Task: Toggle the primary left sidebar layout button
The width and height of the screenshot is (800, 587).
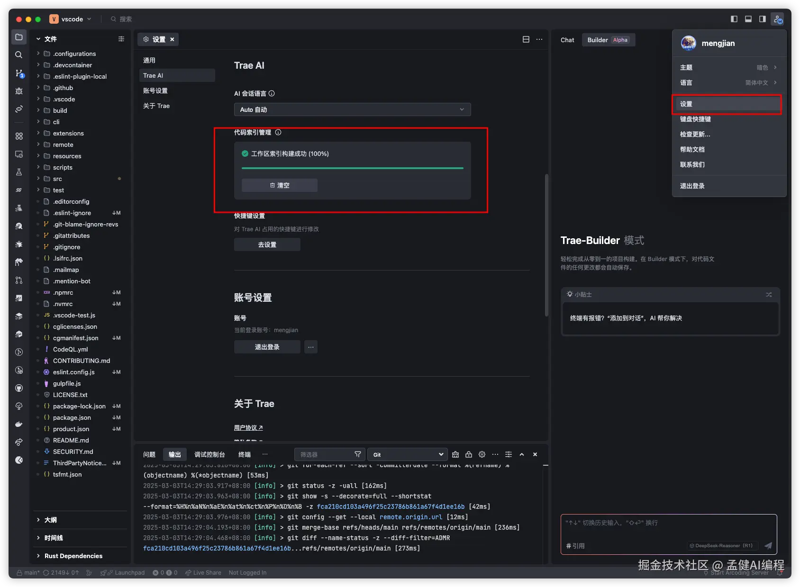Action: pyautogui.click(x=734, y=19)
